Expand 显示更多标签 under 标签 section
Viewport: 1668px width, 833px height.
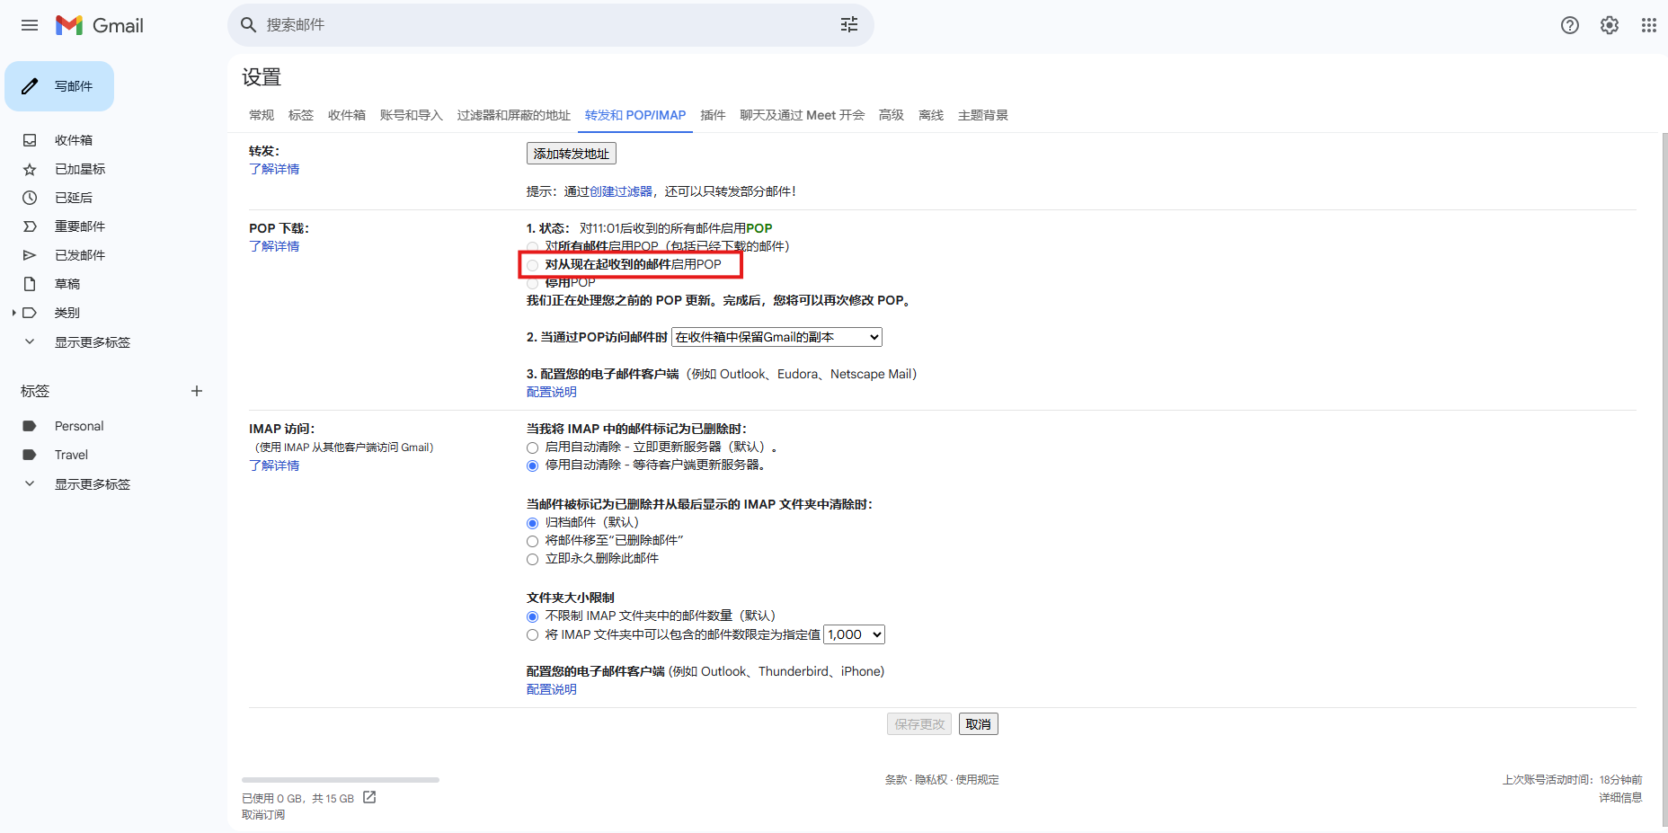click(x=93, y=483)
